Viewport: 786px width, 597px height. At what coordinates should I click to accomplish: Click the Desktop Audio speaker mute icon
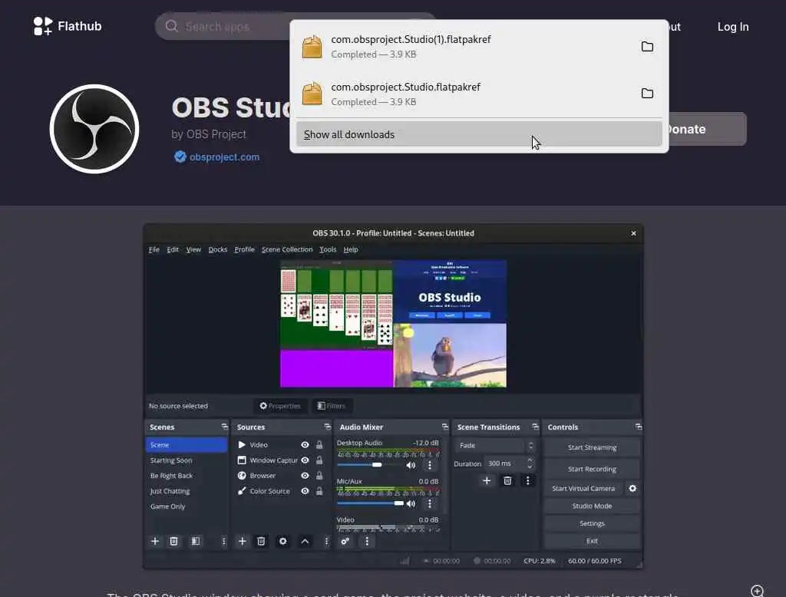click(x=411, y=465)
